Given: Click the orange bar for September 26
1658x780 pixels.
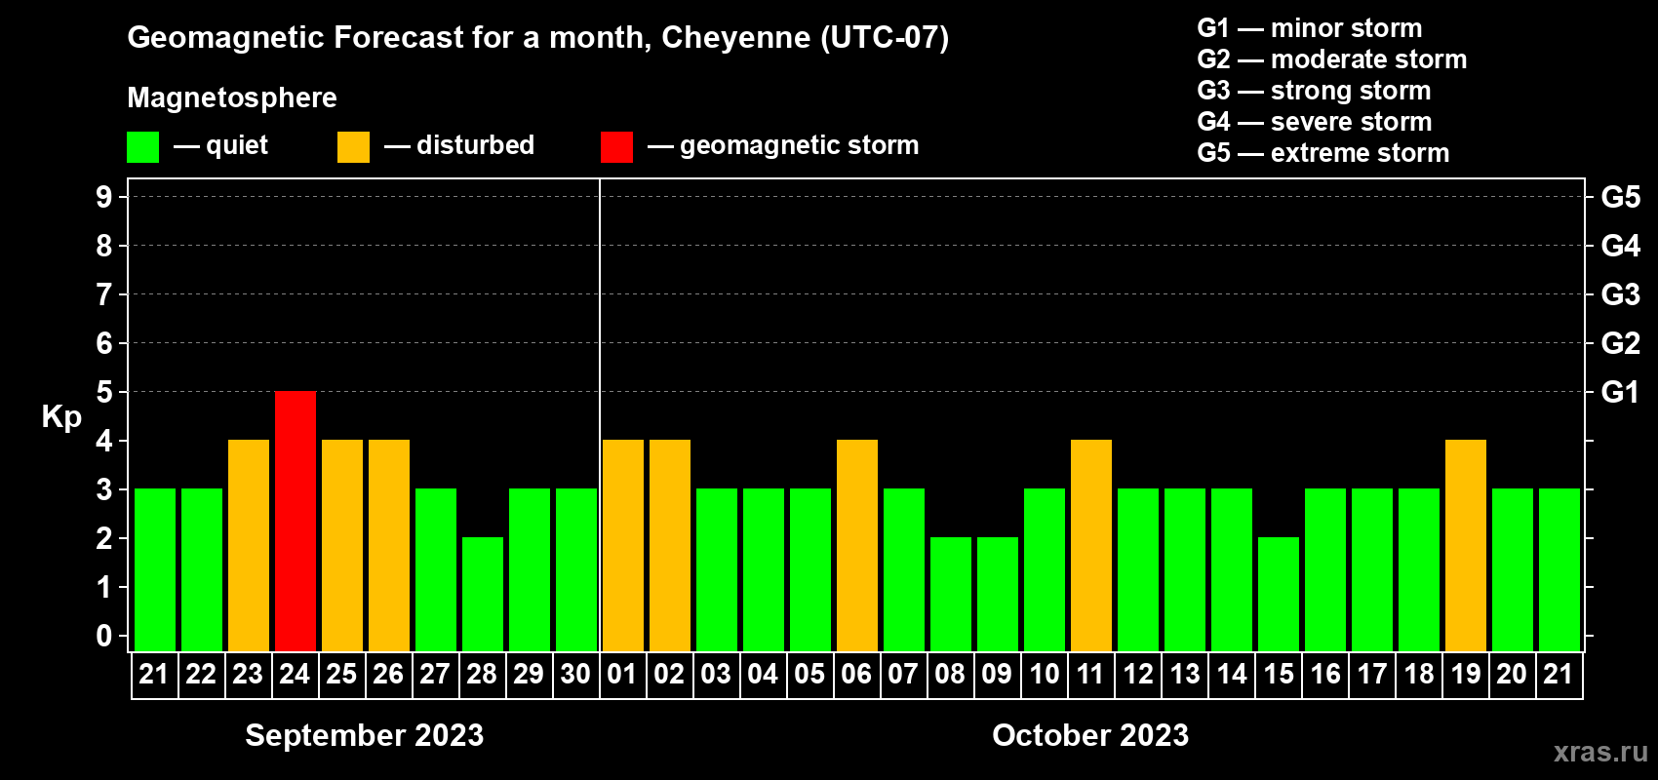Looking at the screenshot, I should pyautogui.click(x=389, y=546).
